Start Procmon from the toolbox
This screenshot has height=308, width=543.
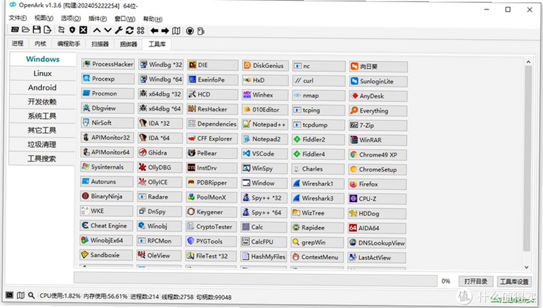(x=107, y=94)
